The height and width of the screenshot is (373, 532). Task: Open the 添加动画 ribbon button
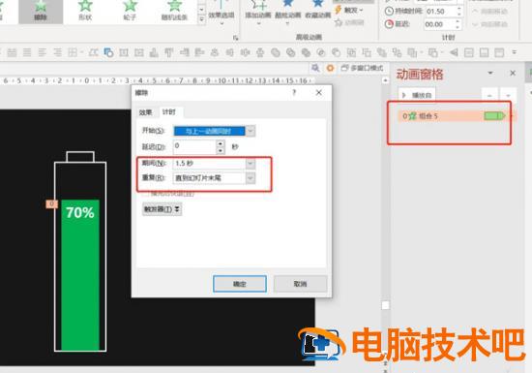(258, 13)
